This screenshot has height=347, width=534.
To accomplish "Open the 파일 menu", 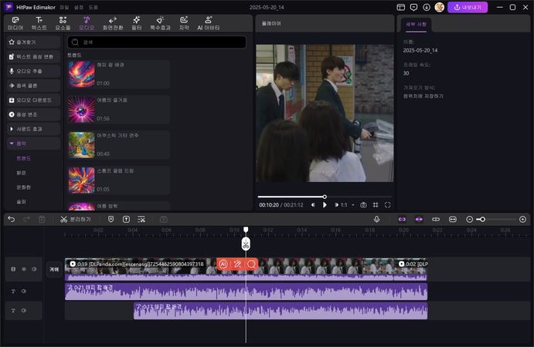I will click(64, 7).
